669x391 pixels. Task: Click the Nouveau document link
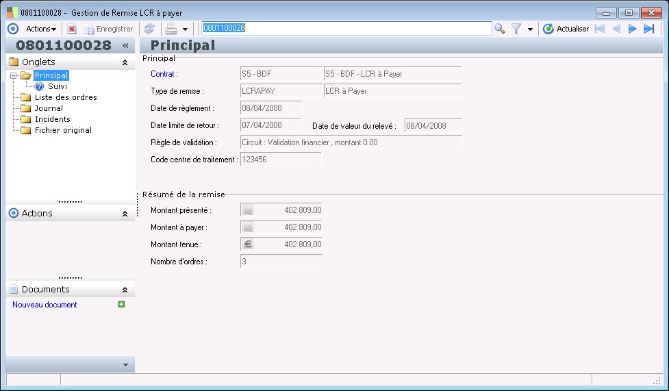[x=45, y=305]
